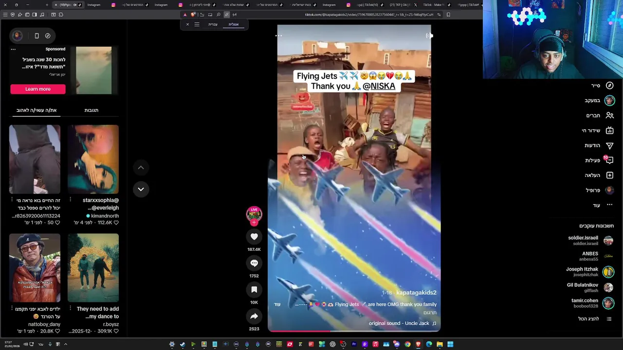
Task: Select Hebrew (עברית) in translate popup
Action: tap(213, 24)
